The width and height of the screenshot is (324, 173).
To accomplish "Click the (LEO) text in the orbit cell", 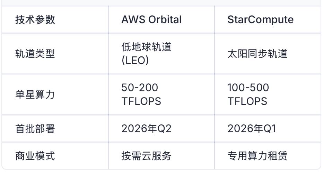I will [135, 61].
